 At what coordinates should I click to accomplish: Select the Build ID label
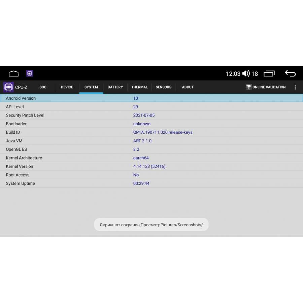tap(13, 132)
